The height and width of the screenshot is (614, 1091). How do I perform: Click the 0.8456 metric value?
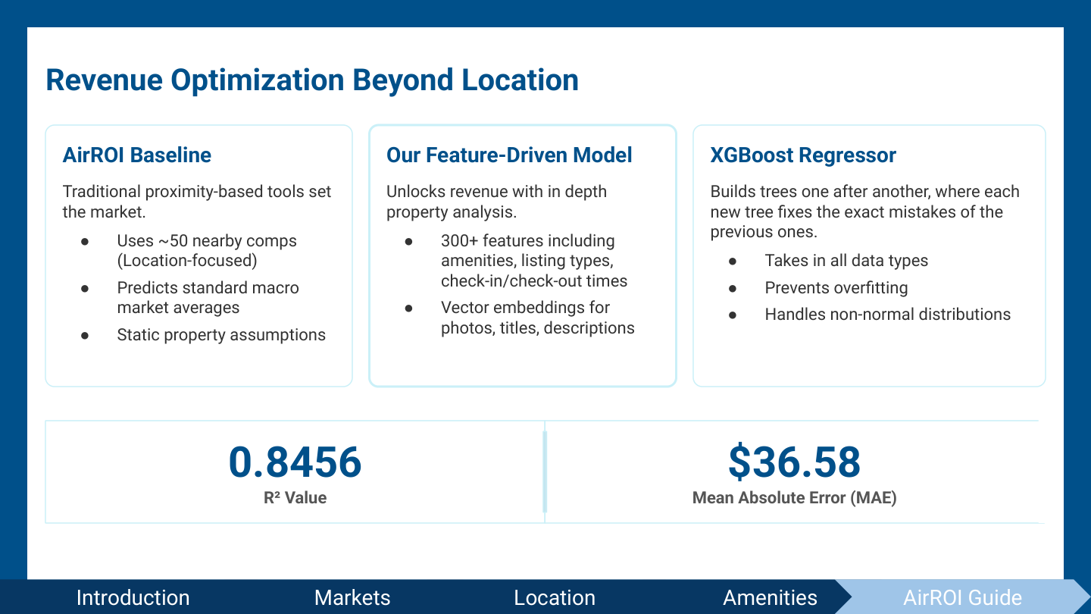(x=295, y=462)
